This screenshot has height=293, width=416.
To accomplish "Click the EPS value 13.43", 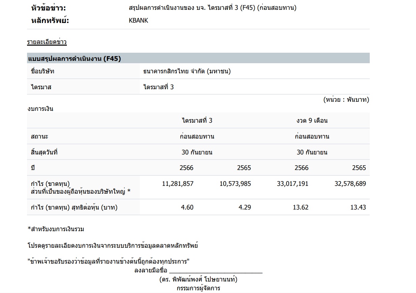I will [x=358, y=207].
